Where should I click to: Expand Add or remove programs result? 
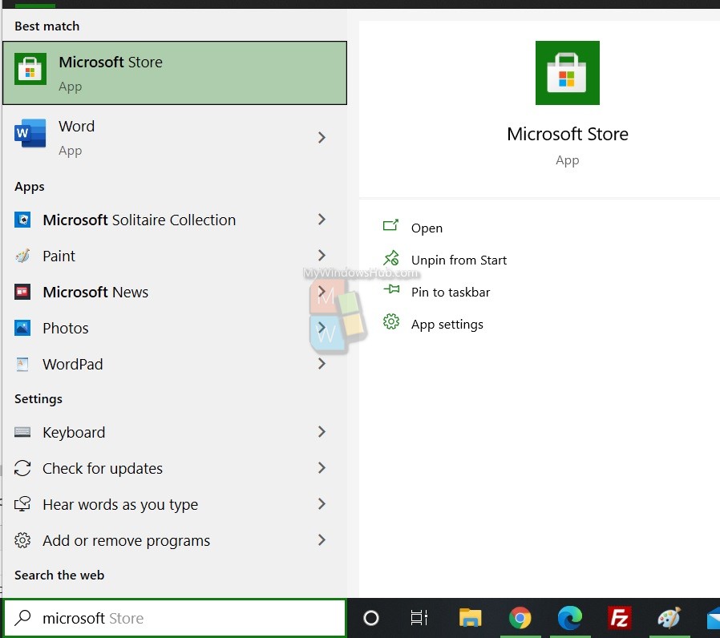click(x=322, y=539)
